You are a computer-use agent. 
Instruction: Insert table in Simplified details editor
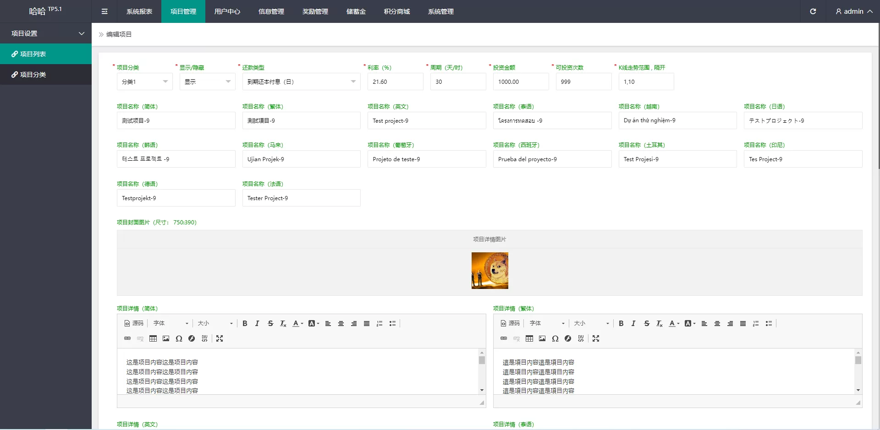pos(153,338)
